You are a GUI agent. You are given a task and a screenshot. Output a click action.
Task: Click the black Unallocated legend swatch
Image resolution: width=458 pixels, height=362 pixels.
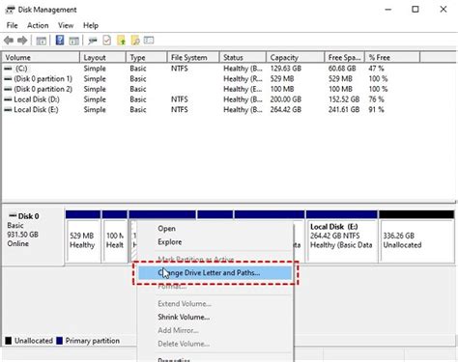[x=9, y=341]
